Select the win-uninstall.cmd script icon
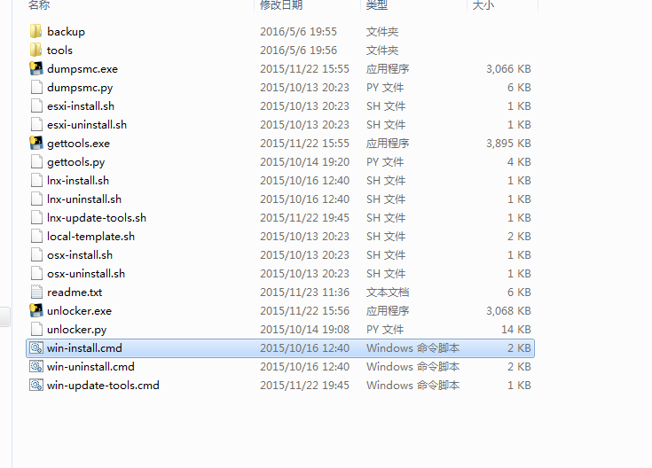Image resolution: width=652 pixels, height=468 pixels. [x=36, y=367]
